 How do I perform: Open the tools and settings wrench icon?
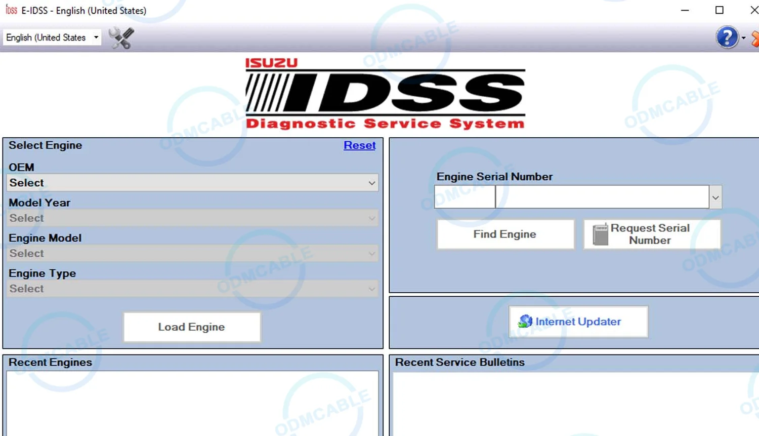[121, 38]
